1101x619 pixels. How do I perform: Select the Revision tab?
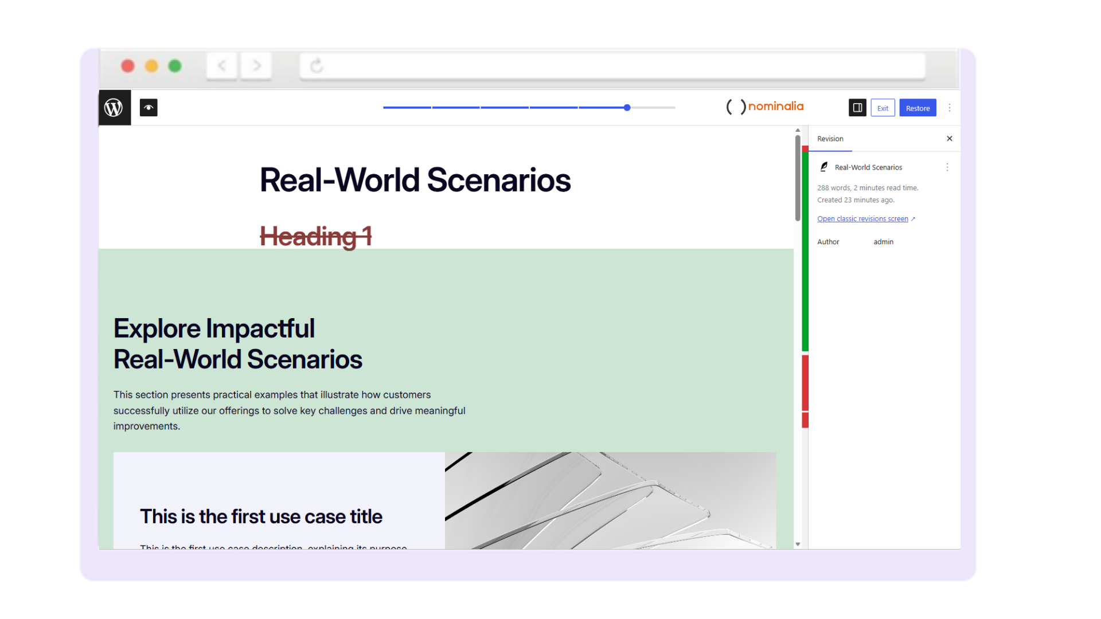tap(830, 138)
